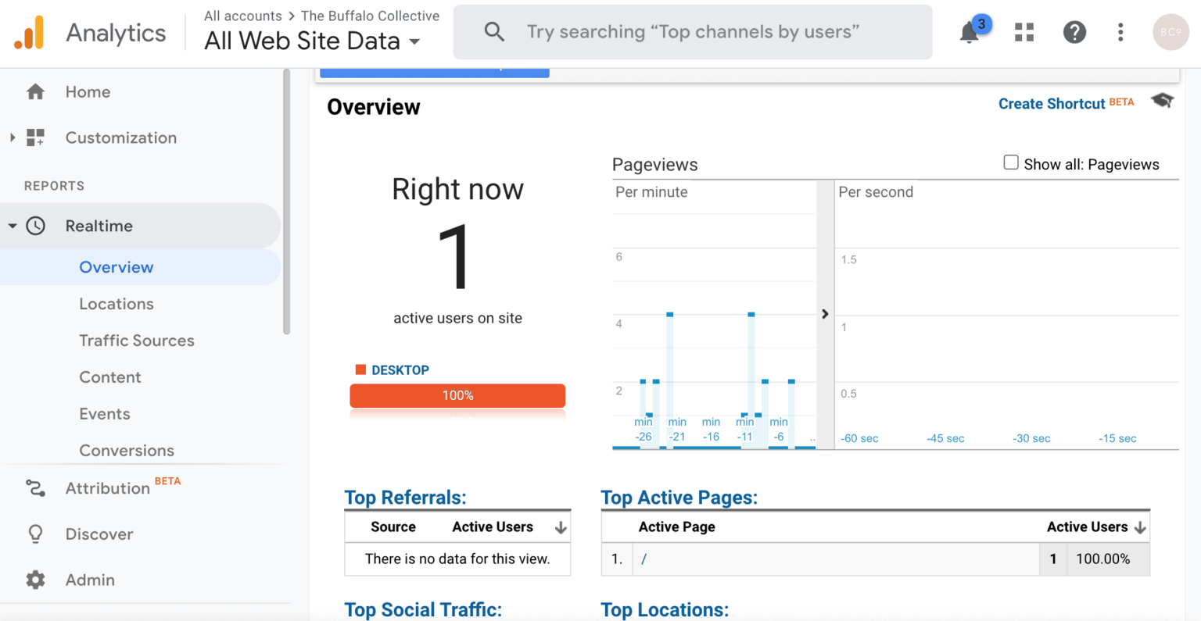Click the Create Shortcut link
The width and height of the screenshot is (1201, 621).
point(1051,103)
